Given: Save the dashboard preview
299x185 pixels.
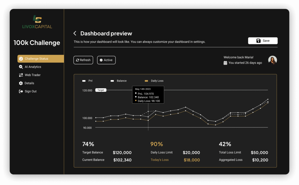Looking at the screenshot, I should coord(263,41).
